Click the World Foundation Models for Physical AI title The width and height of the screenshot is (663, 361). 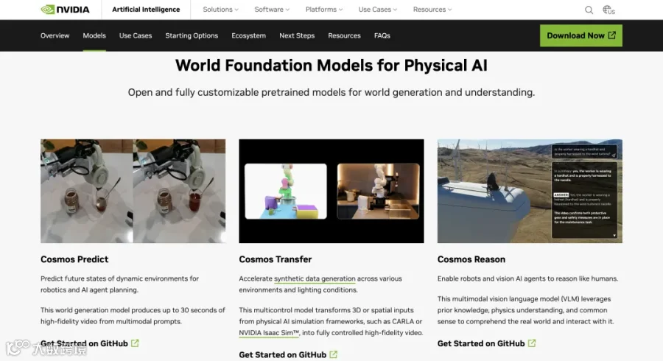click(x=331, y=66)
